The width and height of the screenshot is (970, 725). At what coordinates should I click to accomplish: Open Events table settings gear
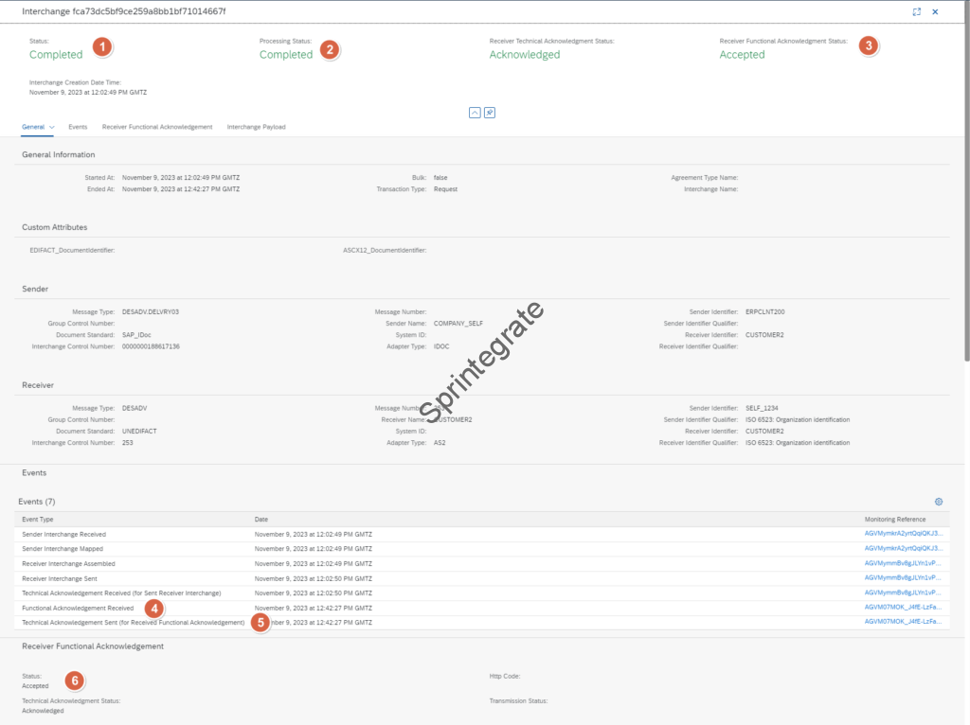pos(939,502)
